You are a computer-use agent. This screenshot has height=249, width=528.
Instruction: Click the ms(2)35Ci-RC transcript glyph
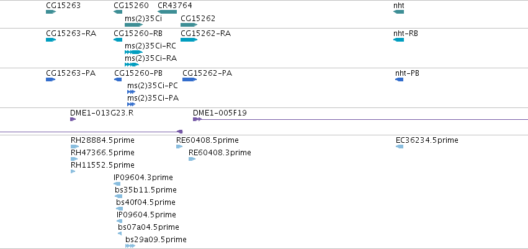coord(133,52)
